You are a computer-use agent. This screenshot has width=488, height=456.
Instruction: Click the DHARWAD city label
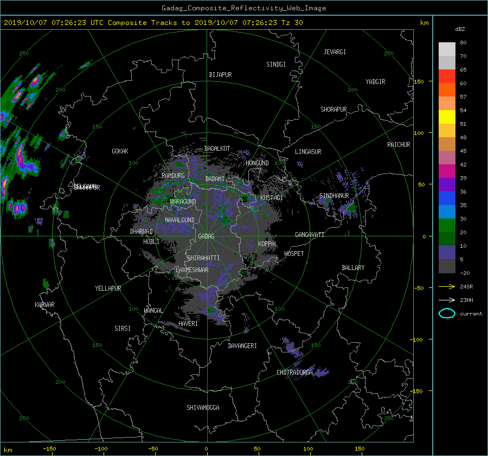(142, 232)
